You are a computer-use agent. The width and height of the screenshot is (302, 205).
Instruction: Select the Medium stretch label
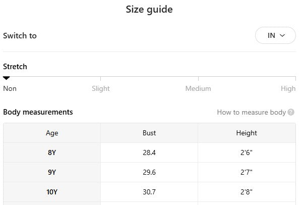click(x=198, y=88)
